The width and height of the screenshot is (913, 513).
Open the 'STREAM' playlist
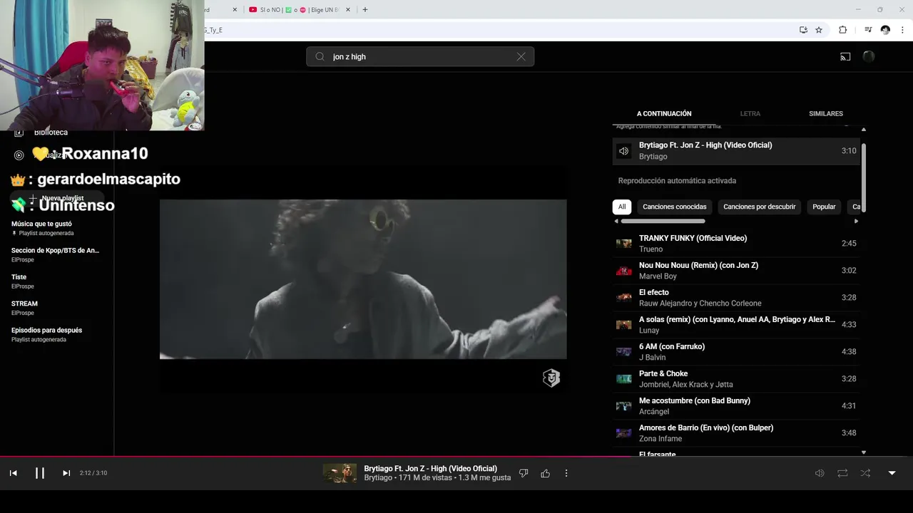click(x=57, y=308)
